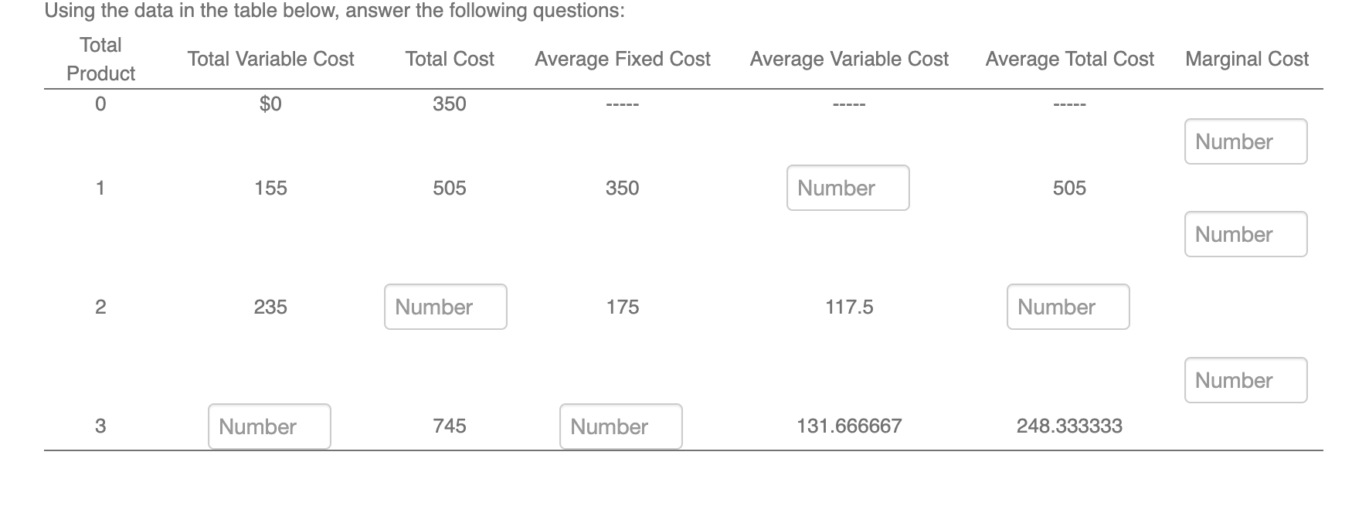Select the Average Fixed Cost column header
Screen dimensions: 1369x513
[623, 59]
